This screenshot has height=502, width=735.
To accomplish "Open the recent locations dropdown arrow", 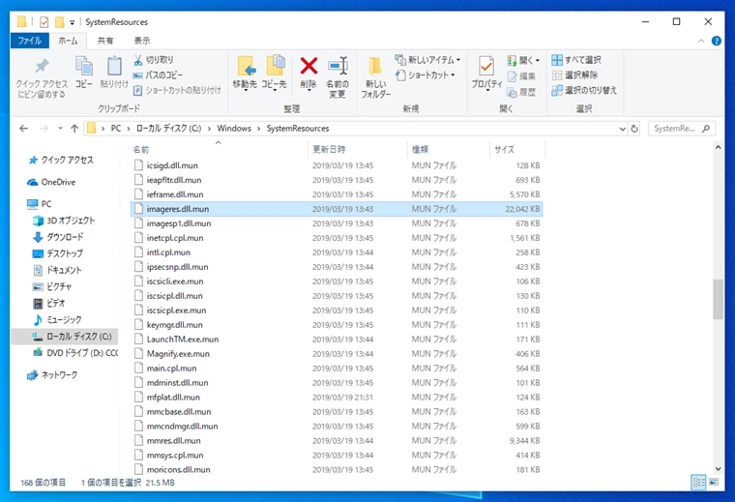I will [60, 129].
